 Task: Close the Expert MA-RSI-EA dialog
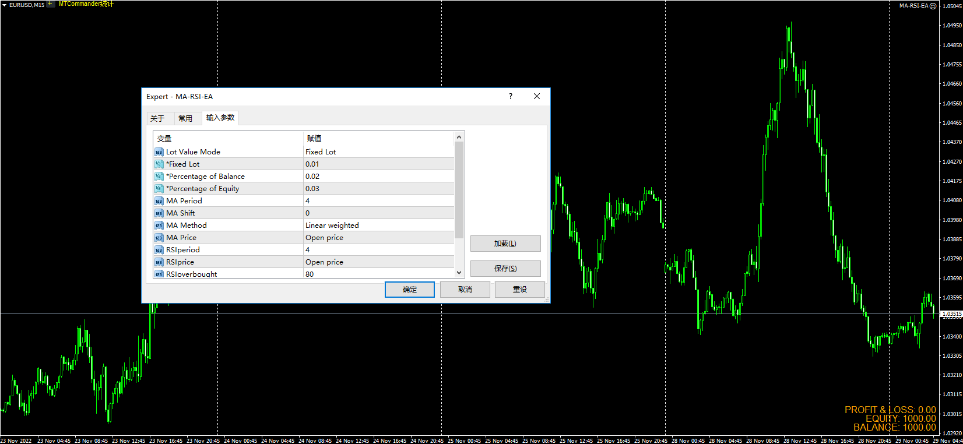pyautogui.click(x=537, y=96)
